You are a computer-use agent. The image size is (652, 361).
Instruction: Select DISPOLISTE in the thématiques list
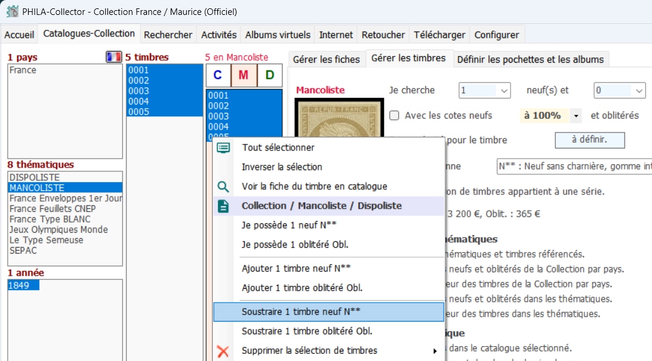(65, 177)
